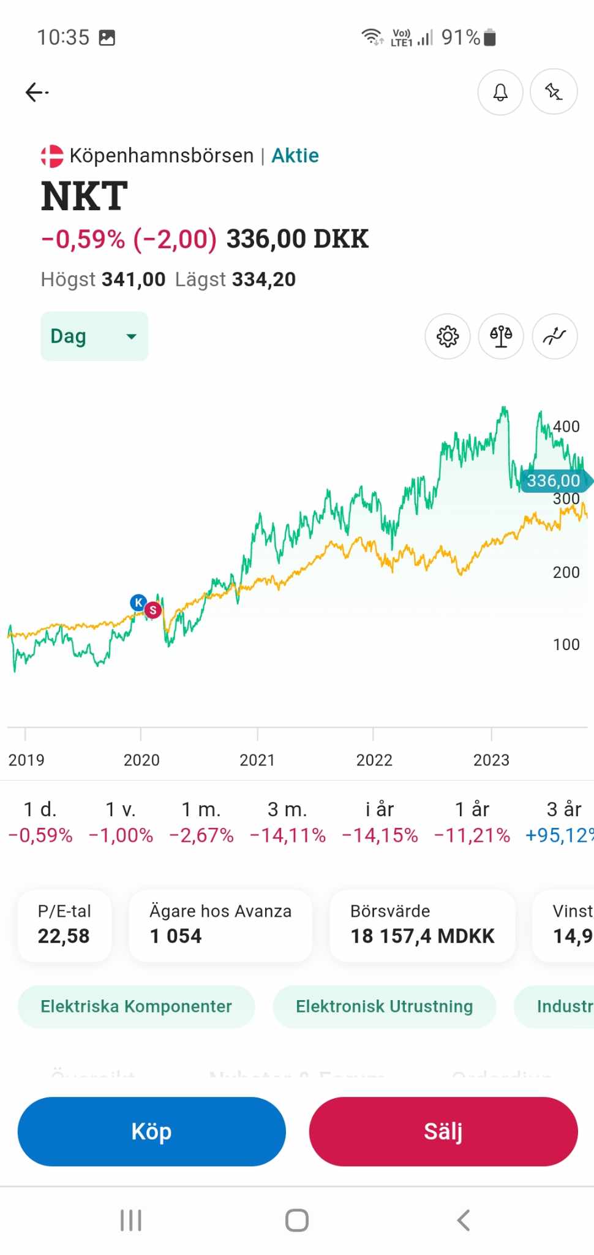594x1255 pixels.
Task: Select the 1 m. time period
Action: (201, 822)
